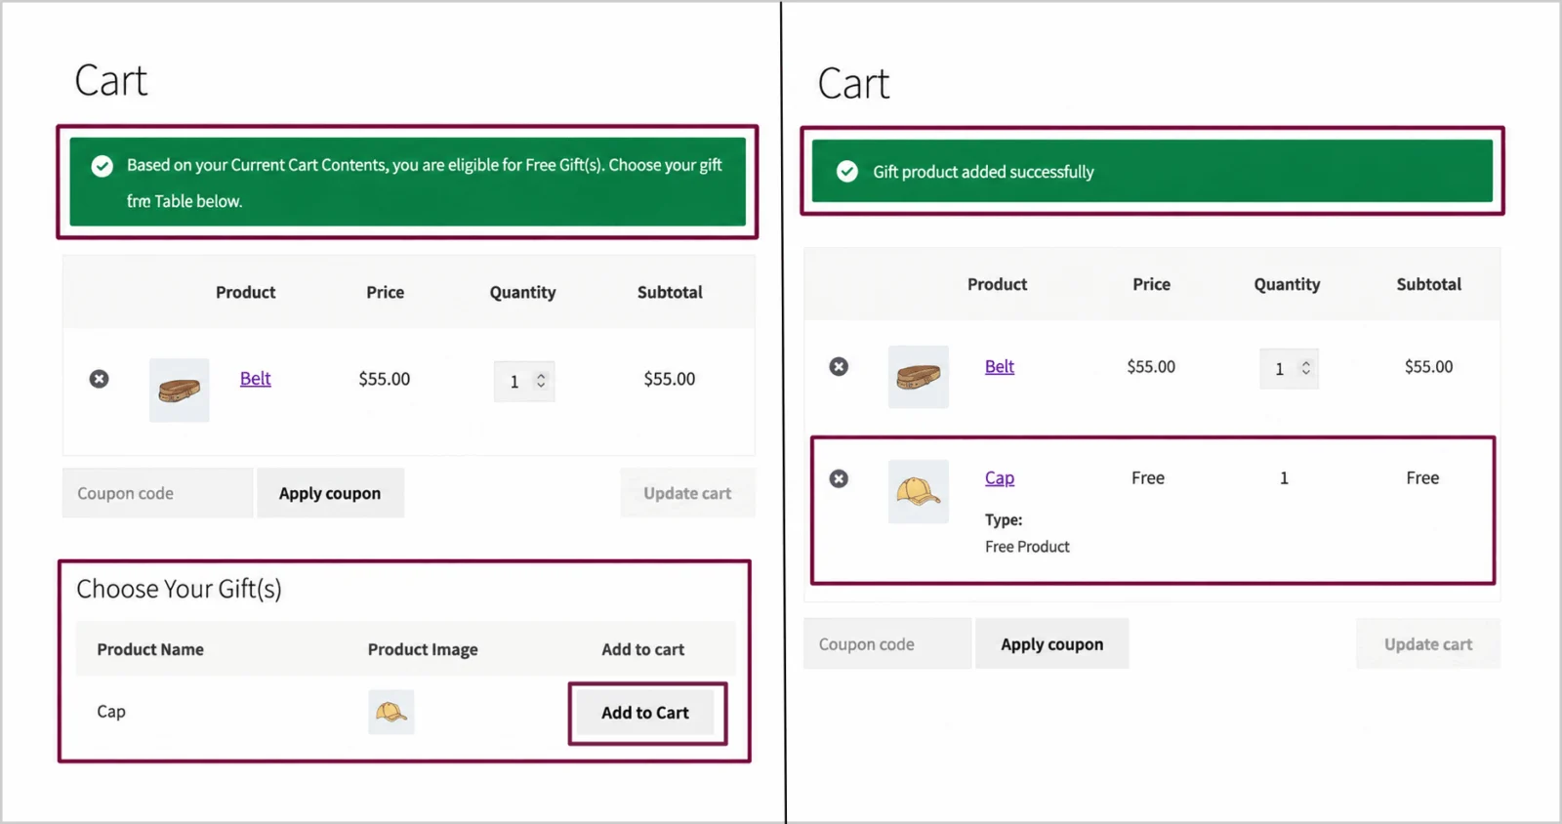The image size is (1562, 824).
Task: Apply coupon in the right cart
Action: point(1051,644)
